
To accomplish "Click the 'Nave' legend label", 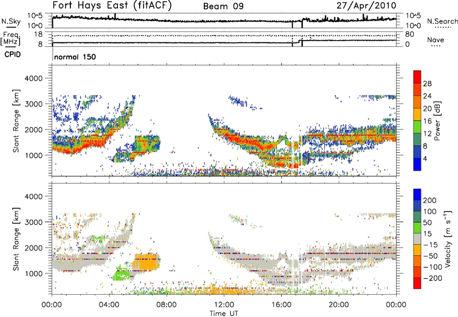I will [436, 40].
